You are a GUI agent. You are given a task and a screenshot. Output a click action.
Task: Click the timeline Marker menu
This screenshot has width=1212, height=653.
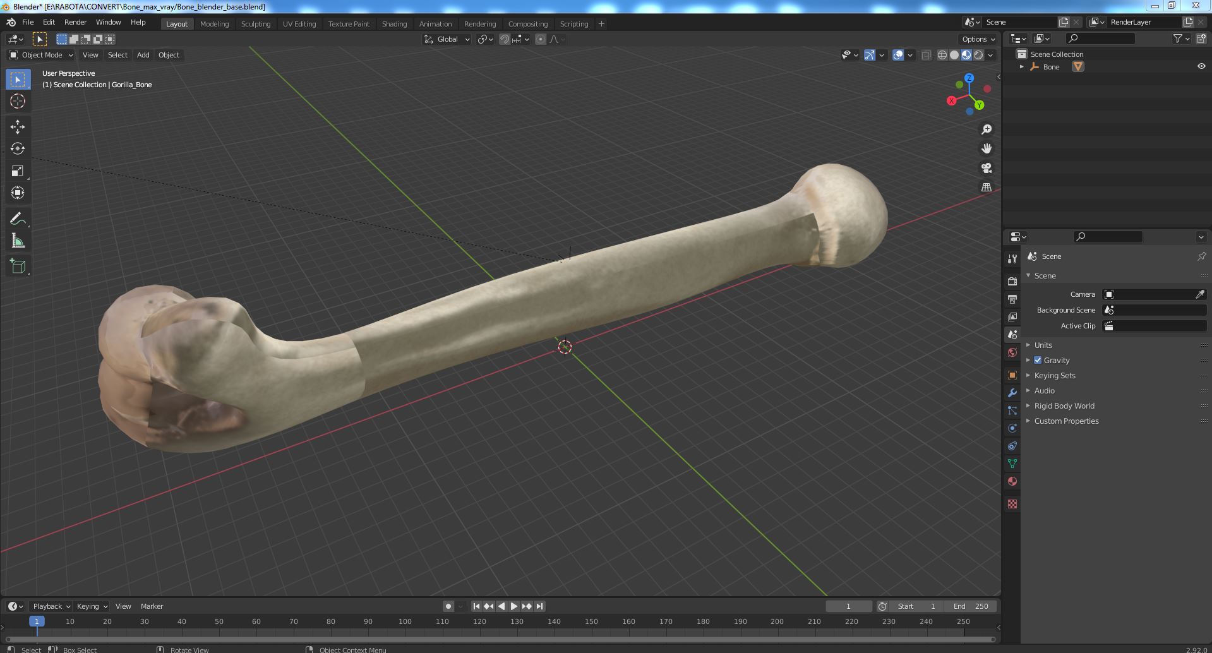click(152, 606)
